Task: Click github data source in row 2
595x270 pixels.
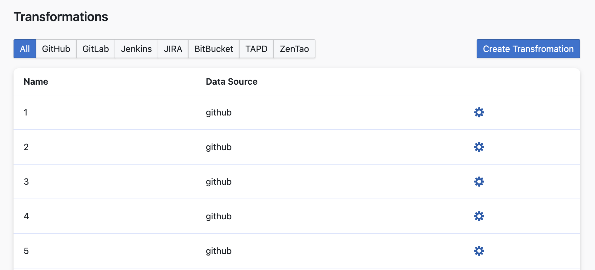Action: pyautogui.click(x=218, y=147)
